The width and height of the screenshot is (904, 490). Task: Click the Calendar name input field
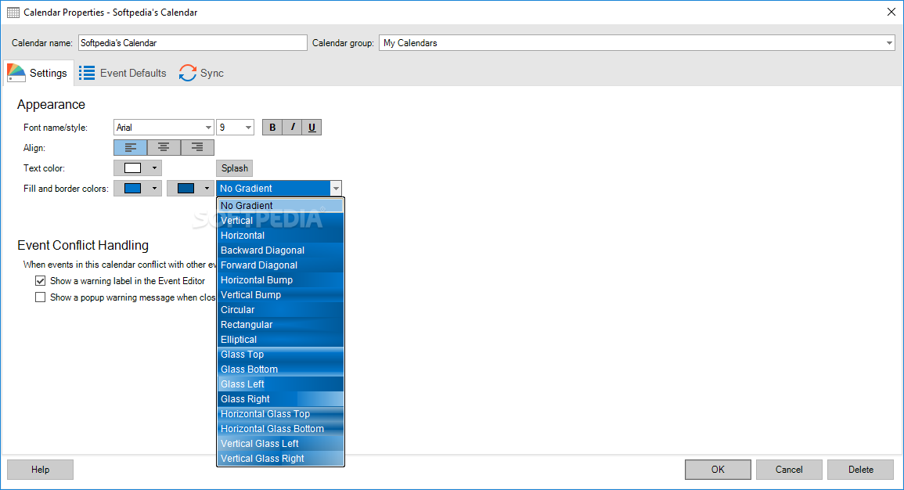(193, 42)
